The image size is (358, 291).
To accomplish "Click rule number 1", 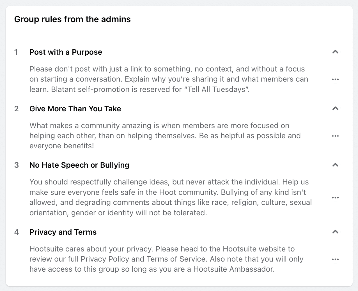I will tap(16, 52).
